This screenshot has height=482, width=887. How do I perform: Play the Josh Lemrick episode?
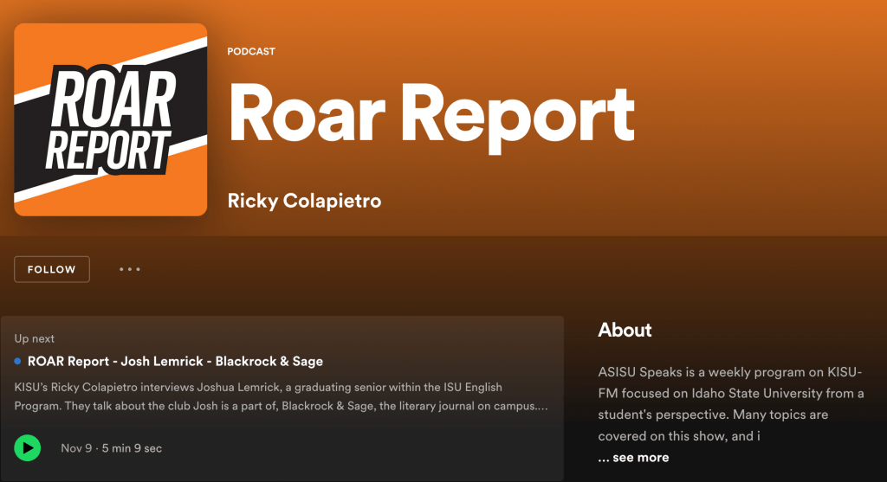coord(28,447)
